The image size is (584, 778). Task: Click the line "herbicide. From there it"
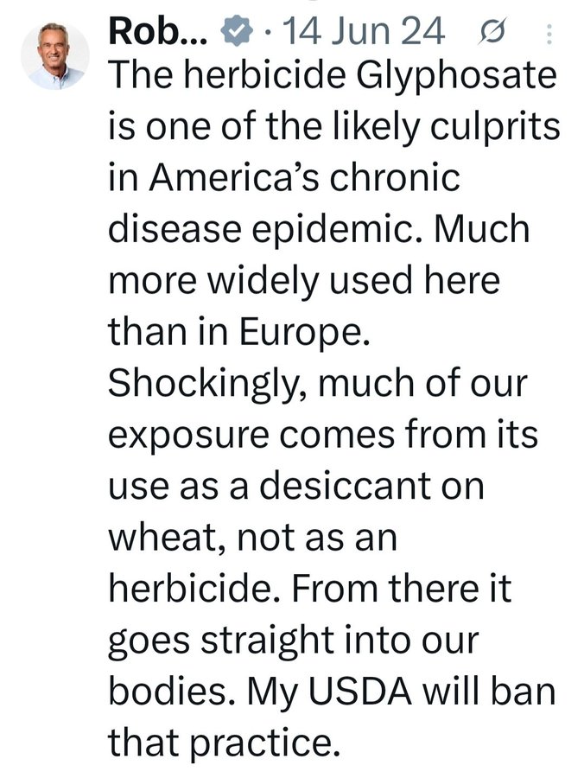310,587
